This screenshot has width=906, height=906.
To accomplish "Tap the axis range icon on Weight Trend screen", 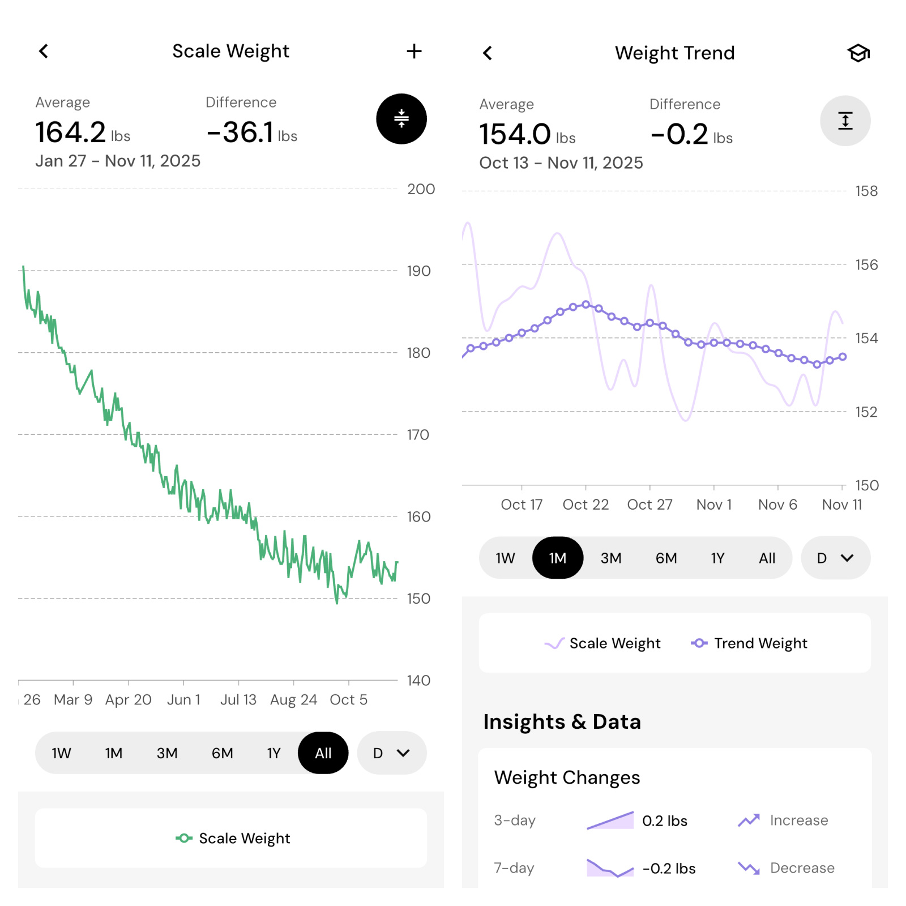I will click(x=845, y=120).
